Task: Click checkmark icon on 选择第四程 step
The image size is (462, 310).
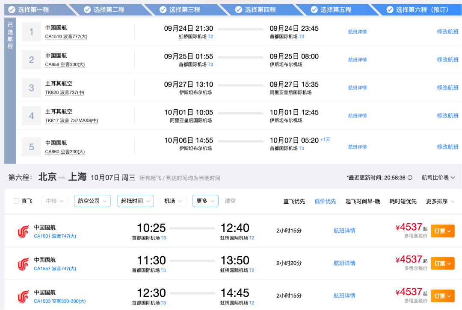Action: click(239, 10)
